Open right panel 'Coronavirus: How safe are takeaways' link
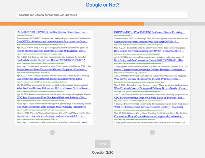The height and width of the screenshot is (158, 205). (149, 116)
